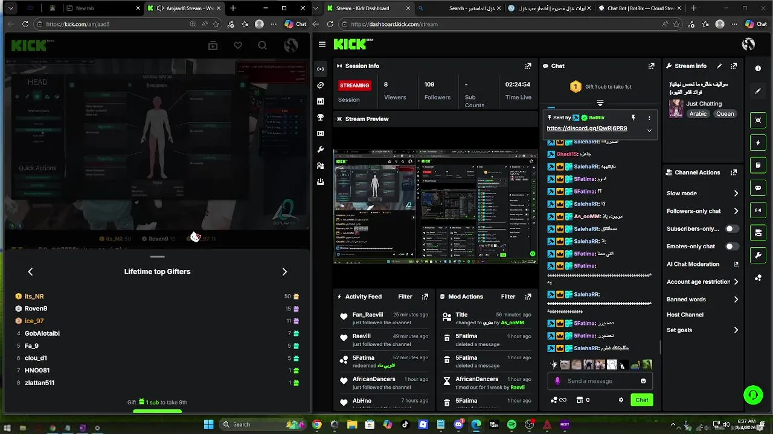Open the discord.gg pinned link
The width and height of the screenshot is (773, 434).
tap(586, 128)
